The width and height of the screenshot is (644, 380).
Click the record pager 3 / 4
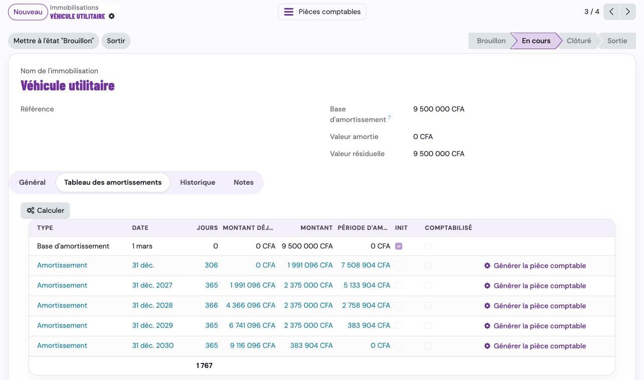point(592,12)
